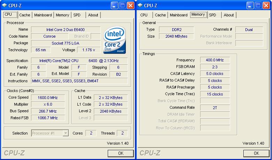Image resolution: width=272 pixels, height=160 pixels.
Task: Click OK button in left CPU-Z window
Action: [121, 153]
